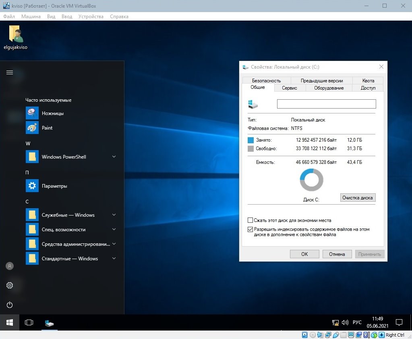Click the user account icon in start sidebar
Image resolution: width=412 pixels, height=339 pixels.
coord(10,266)
